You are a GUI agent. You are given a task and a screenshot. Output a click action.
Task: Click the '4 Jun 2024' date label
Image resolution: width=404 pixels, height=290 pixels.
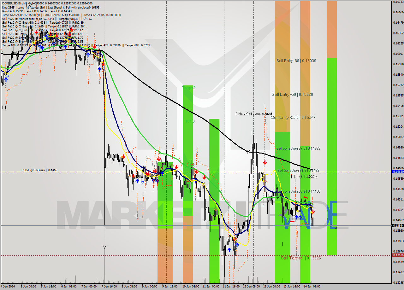point(8,287)
